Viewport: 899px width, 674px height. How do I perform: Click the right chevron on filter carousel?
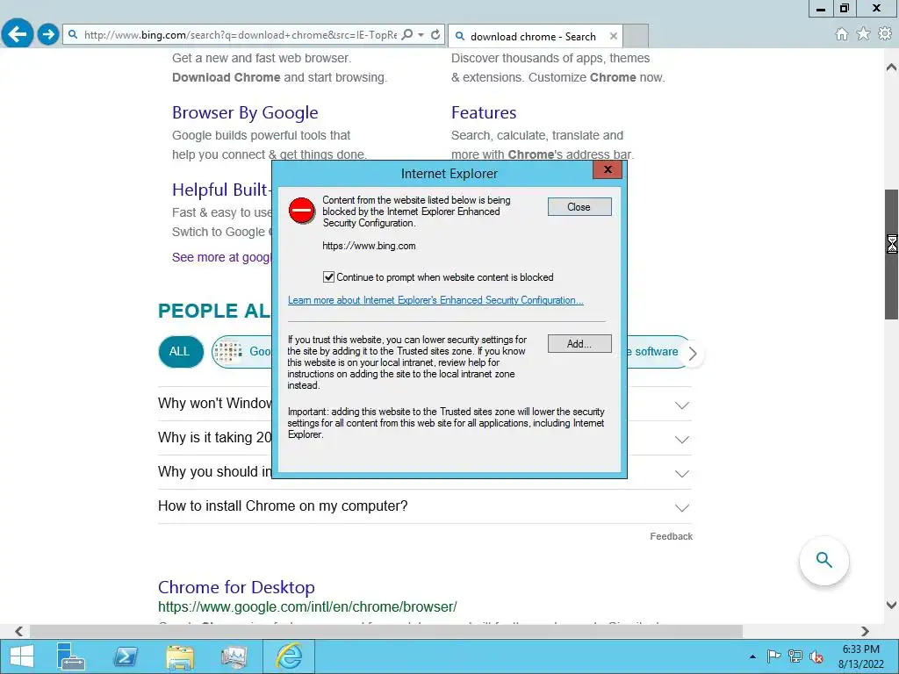pyautogui.click(x=693, y=354)
